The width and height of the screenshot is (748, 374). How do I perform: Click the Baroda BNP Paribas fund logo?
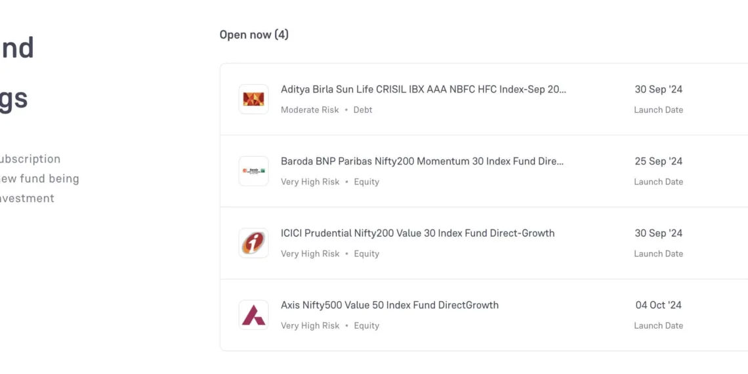[x=253, y=171]
